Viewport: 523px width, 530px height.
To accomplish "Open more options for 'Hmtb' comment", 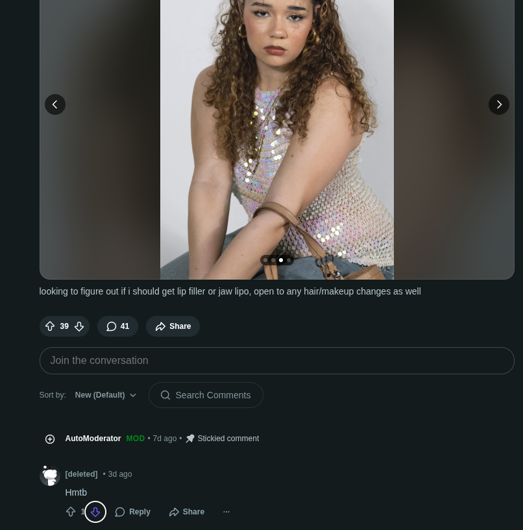I will coord(226,512).
